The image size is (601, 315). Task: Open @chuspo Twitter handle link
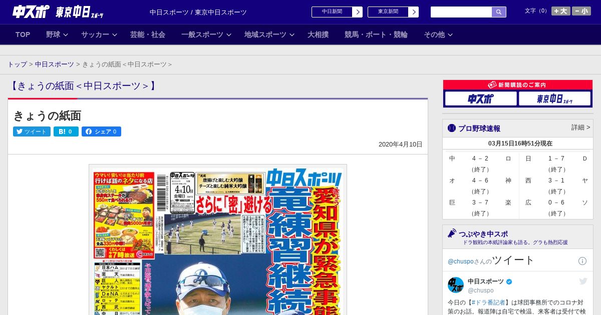point(460,261)
